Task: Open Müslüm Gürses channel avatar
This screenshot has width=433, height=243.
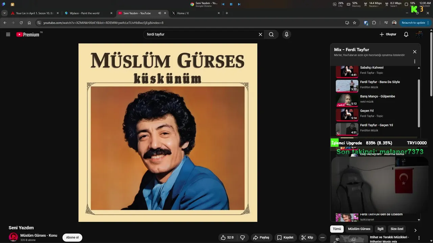Action: [x=13, y=237]
